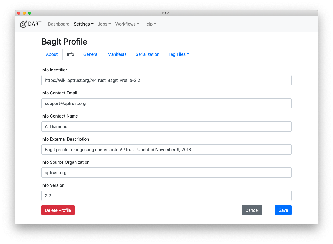Navigate to the Dashboard
The height and width of the screenshot is (244, 333).
tap(59, 24)
